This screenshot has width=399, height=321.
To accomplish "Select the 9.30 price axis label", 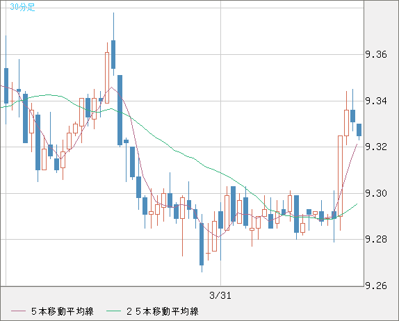I will [x=376, y=193].
